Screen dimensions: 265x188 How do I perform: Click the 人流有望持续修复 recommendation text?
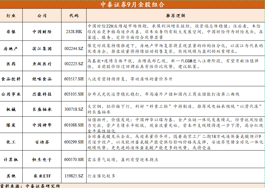click(x=130, y=79)
